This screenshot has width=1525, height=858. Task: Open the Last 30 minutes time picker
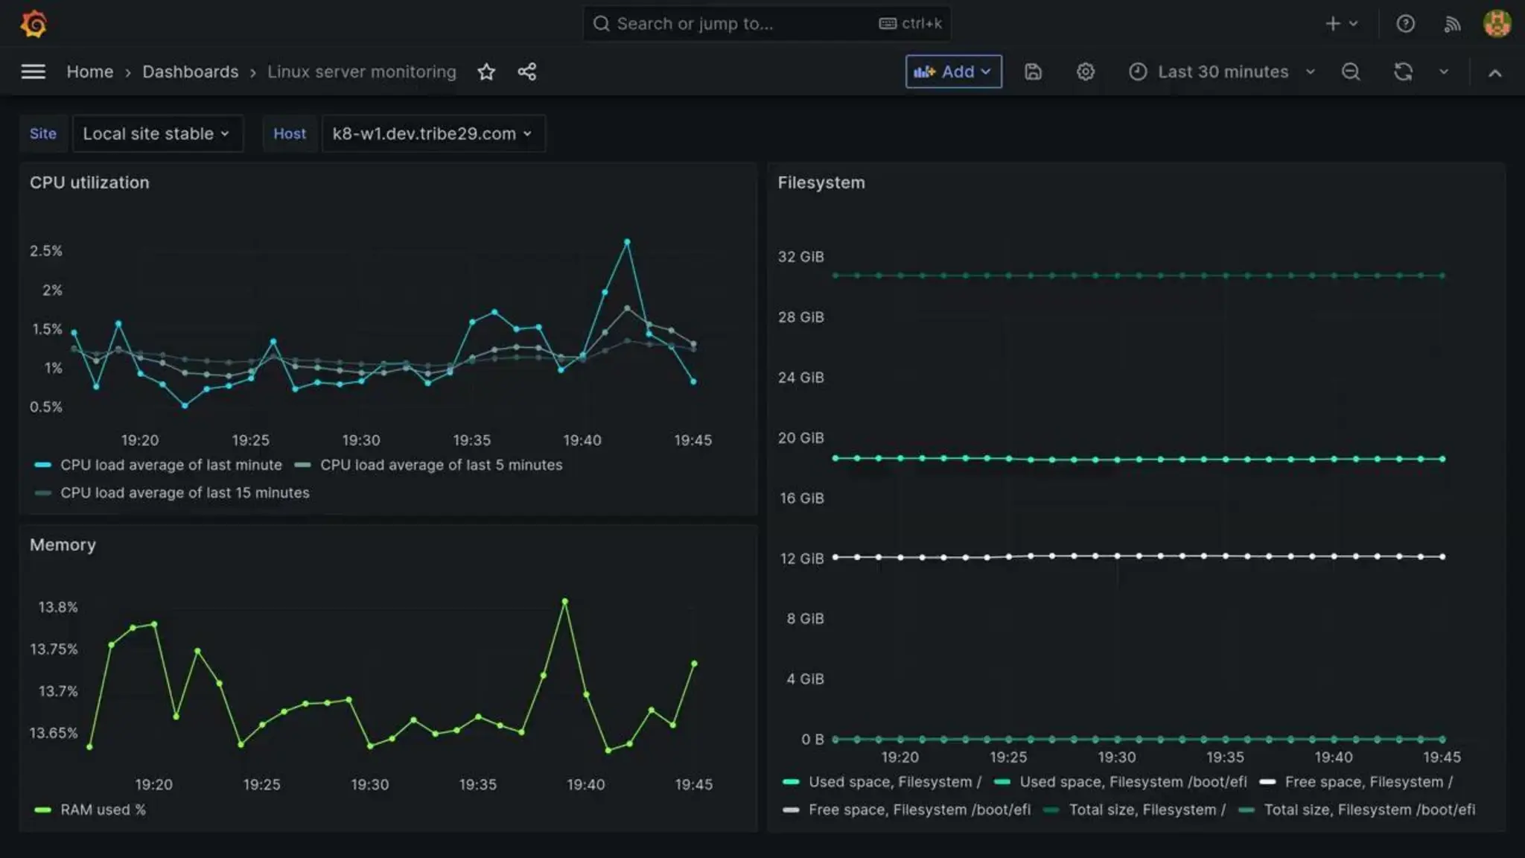[x=1222, y=71]
